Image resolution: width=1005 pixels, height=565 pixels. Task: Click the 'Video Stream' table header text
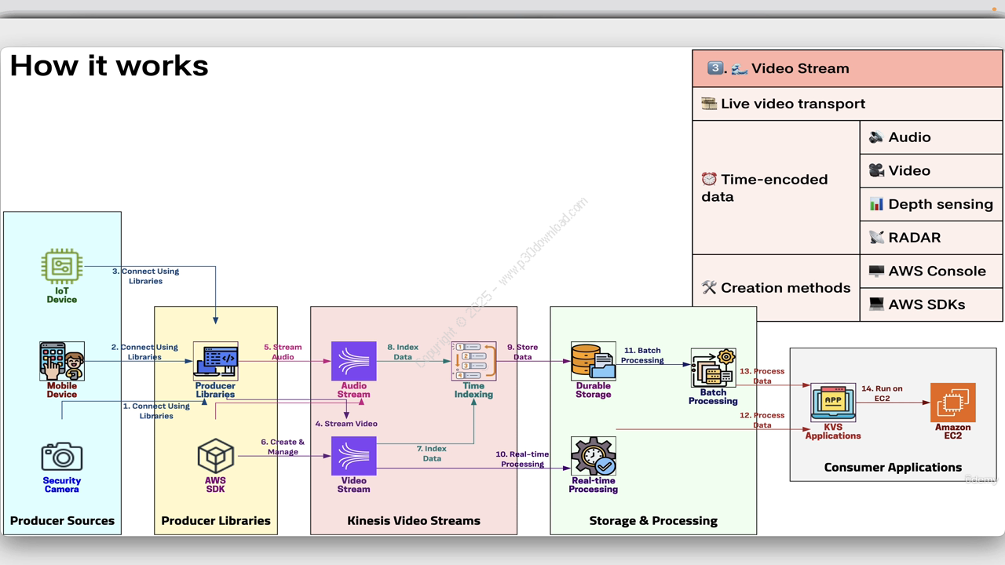[800, 68]
